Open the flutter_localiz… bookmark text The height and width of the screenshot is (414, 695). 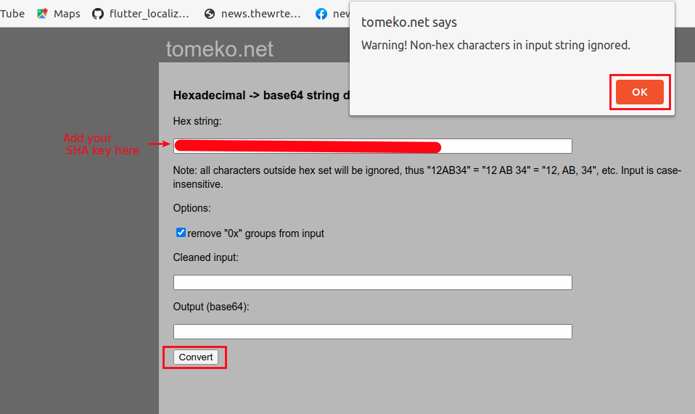[149, 13]
